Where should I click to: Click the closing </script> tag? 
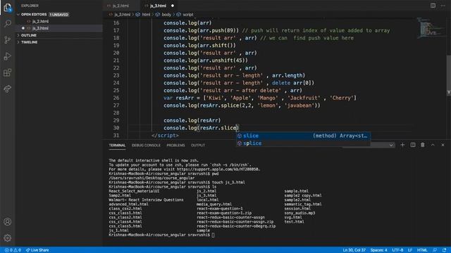coord(165,136)
